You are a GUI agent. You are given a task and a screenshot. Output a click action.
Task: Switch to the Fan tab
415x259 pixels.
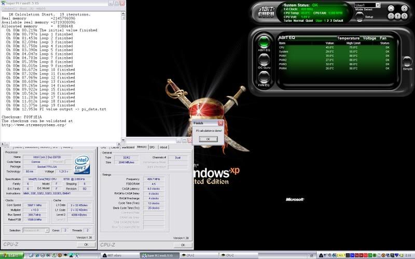click(x=383, y=38)
